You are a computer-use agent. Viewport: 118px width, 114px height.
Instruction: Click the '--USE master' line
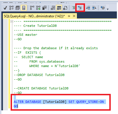click(25, 35)
